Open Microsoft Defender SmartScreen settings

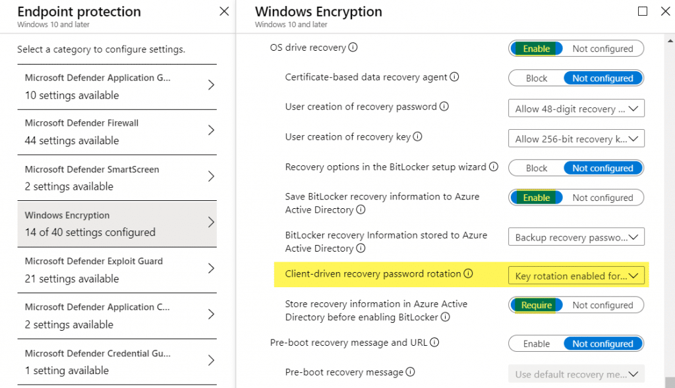pos(117,178)
